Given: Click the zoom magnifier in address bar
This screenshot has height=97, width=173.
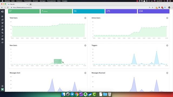Looking at the screenshot, I should (149, 7).
